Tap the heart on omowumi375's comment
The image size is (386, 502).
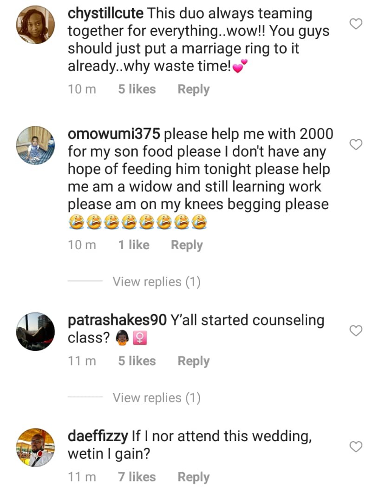click(x=355, y=145)
